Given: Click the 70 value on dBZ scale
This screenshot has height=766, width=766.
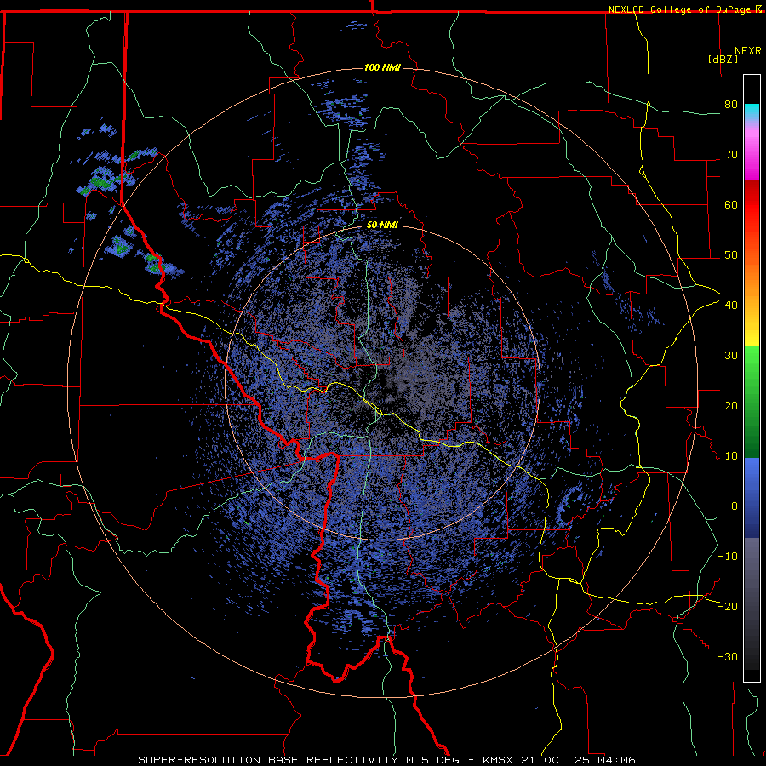Looking at the screenshot, I should pyautogui.click(x=731, y=154).
